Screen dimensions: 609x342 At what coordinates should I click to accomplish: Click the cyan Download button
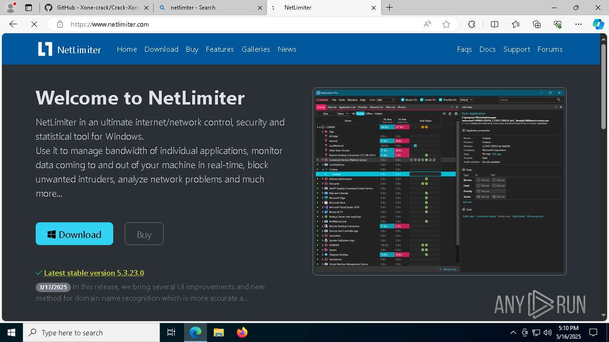coord(74,234)
